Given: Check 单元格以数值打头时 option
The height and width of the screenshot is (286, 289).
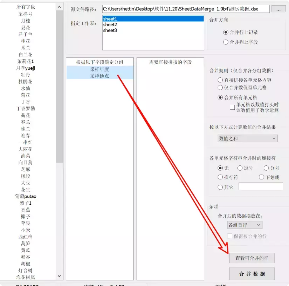Looking at the screenshot, I should point(232,107).
